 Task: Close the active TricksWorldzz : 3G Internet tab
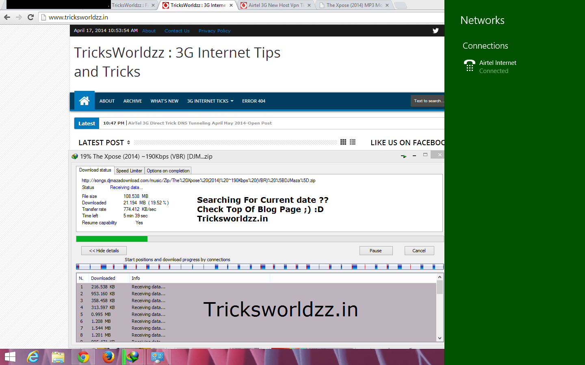tap(231, 5)
